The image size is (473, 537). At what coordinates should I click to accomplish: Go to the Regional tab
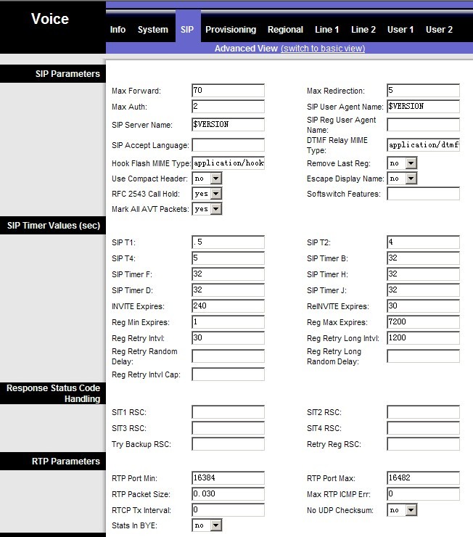[285, 30]
